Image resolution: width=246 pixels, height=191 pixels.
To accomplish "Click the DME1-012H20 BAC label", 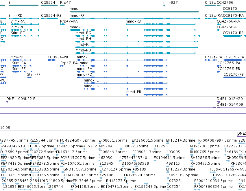I will pyautogui.click(x=230, y=99).
